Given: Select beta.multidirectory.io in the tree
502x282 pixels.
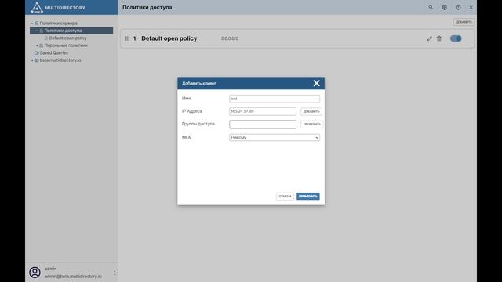Looking at the screenshot, I should tap(60, 60).
